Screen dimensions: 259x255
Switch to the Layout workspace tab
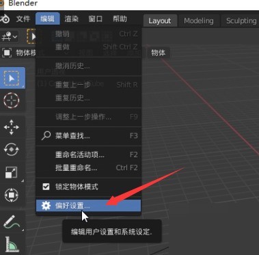click(x=160, y=21)
